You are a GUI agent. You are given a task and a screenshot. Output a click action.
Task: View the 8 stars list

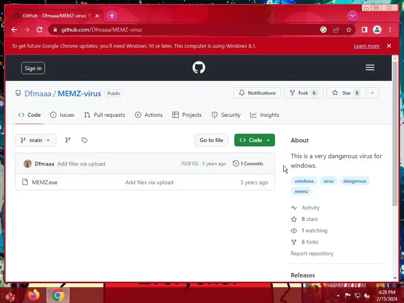tap(305, 219)
